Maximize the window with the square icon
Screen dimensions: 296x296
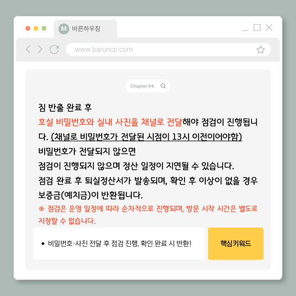pyautogui.click(x=257, y=28)
